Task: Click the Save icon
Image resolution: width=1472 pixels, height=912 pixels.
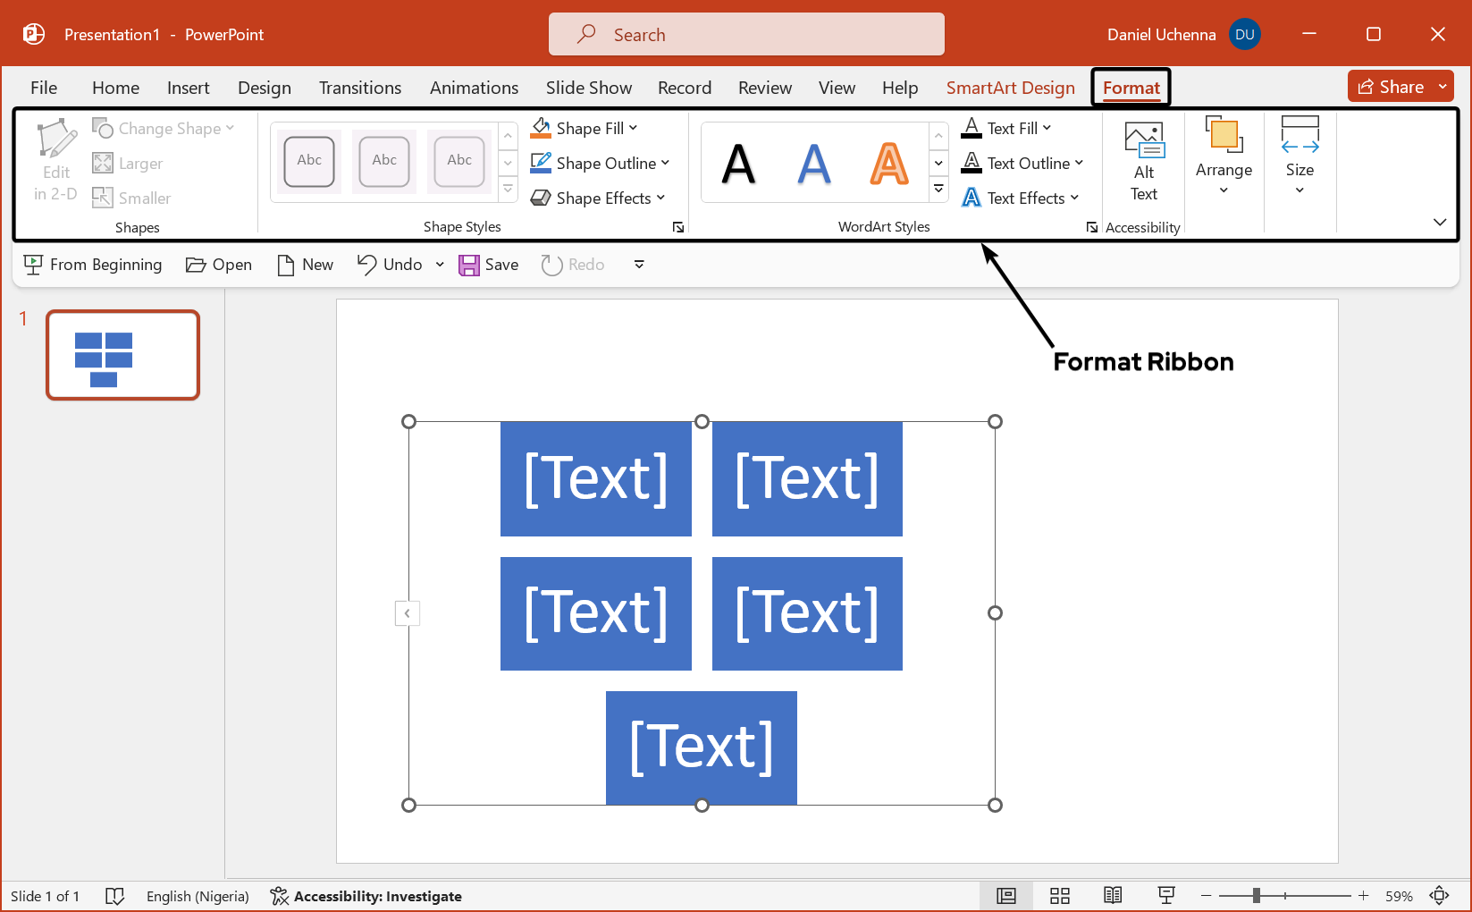Action: [488, 264]
